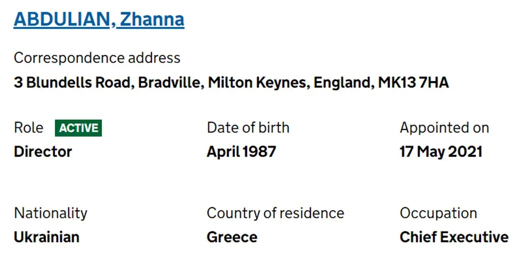Click the Chief Executive occupation value
This screenshot has width=527, height=259.
click(x=454, y=237)
